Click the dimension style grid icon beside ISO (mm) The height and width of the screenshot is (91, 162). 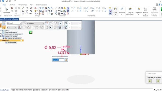[4, 23]
